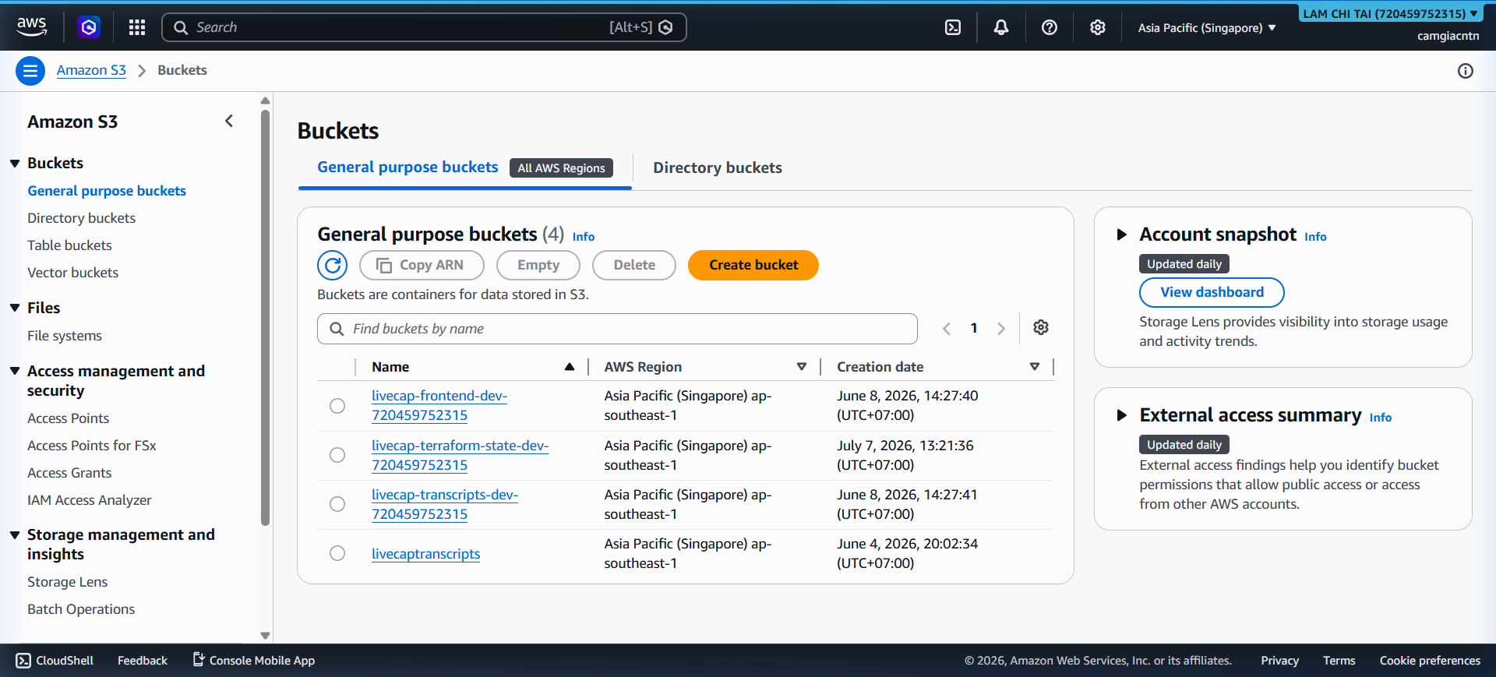Open the services grid menu icon
The width and height of the screenshot is (1496, 677).
[137, 27]
